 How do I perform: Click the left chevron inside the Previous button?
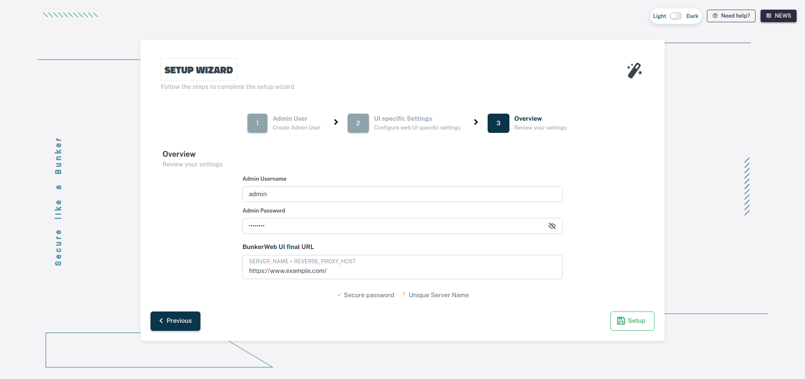161,321
